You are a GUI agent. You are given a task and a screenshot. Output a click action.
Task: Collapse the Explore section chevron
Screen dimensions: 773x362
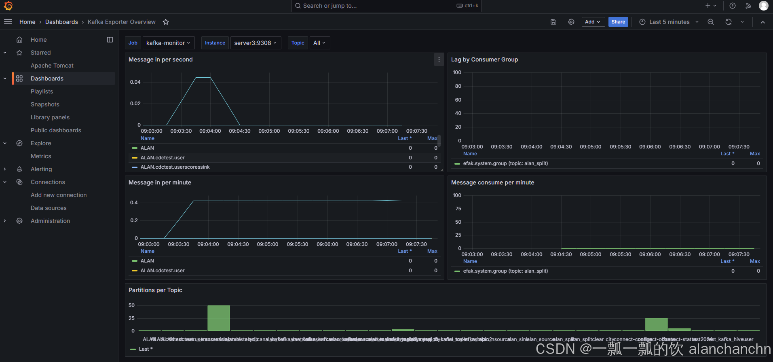click(5, 143)
